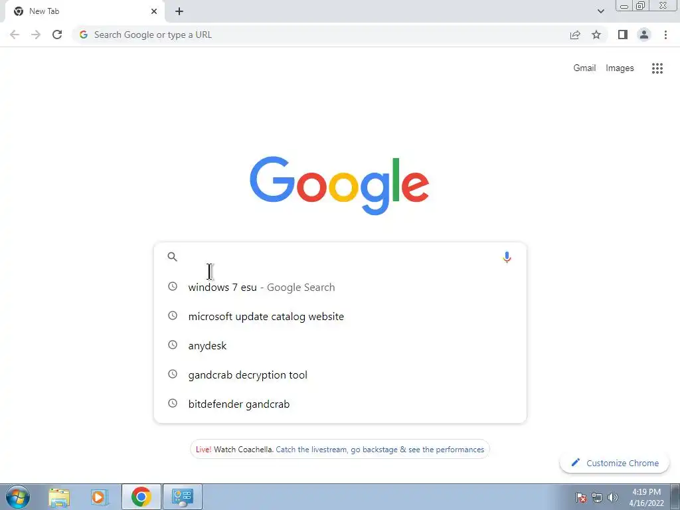Image resolution: width=680 pixels, height=510 pixels.
Task: Open Action Center flag icon in tray
Action: pyautogui.click(x=581, y=497)
